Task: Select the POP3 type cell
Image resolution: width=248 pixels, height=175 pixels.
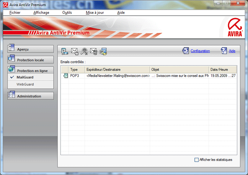Action: (75, 76)
